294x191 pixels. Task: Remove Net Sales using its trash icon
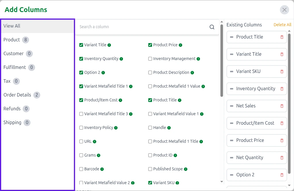coord(282,106)
